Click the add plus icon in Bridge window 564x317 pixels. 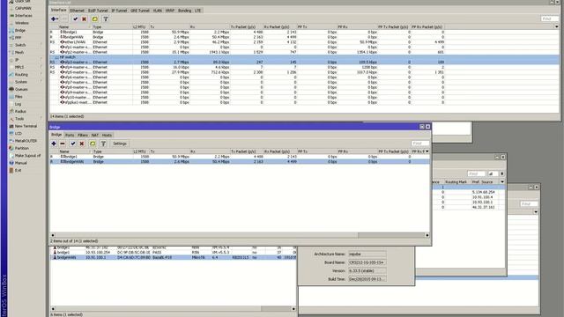pyautogui.click(x=54, y=144)
